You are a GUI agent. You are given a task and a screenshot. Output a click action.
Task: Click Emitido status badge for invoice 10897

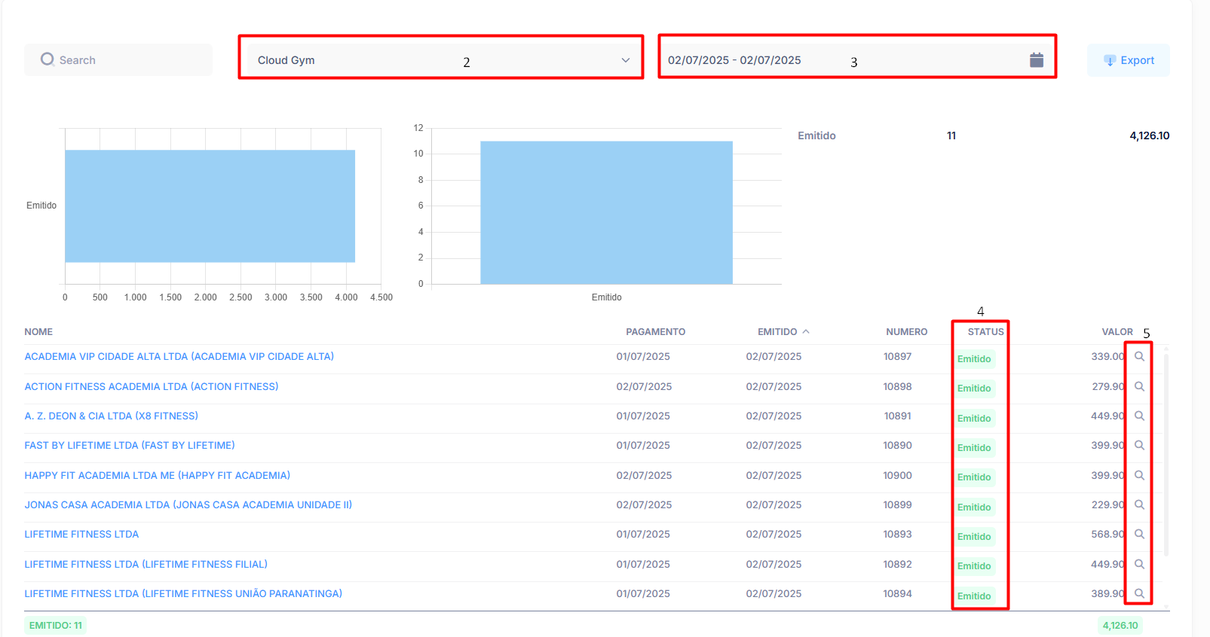point(974,359)
